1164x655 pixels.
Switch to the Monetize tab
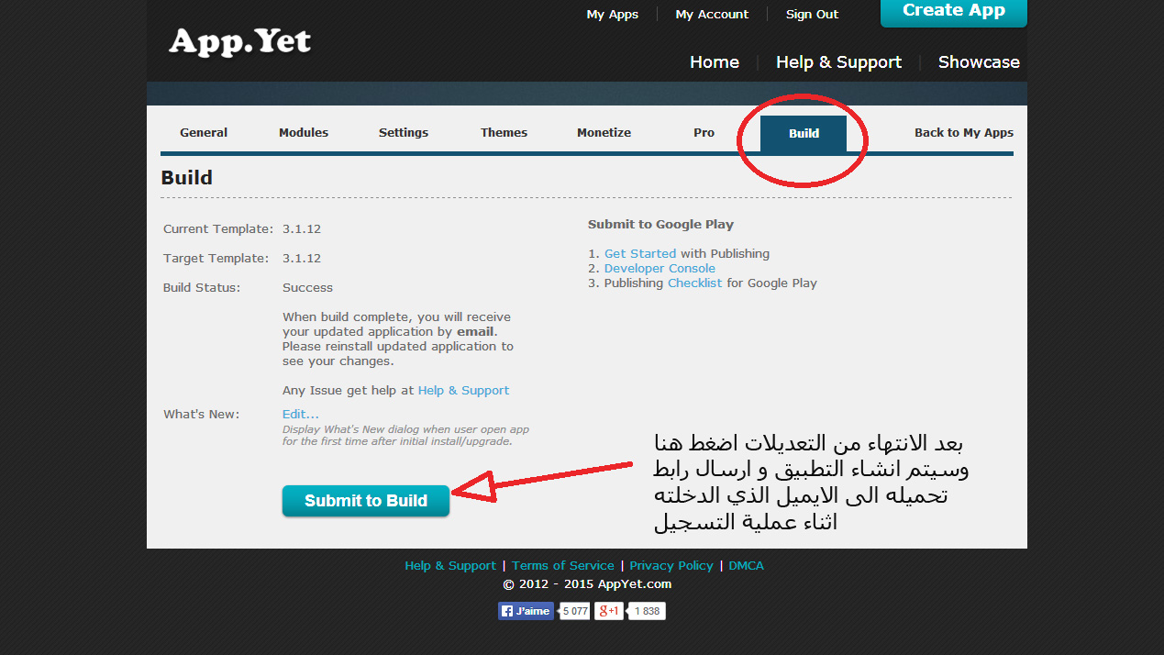(x=604, y=133)
